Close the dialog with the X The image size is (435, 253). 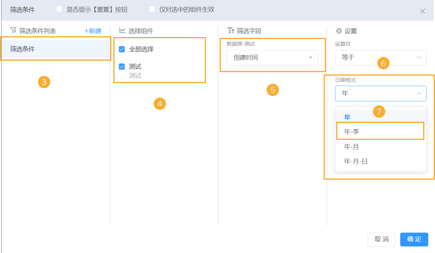pos(423,11)
